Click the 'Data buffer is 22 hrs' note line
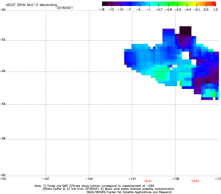The width and height of the screenshot is (221, 194). point(108,189)
